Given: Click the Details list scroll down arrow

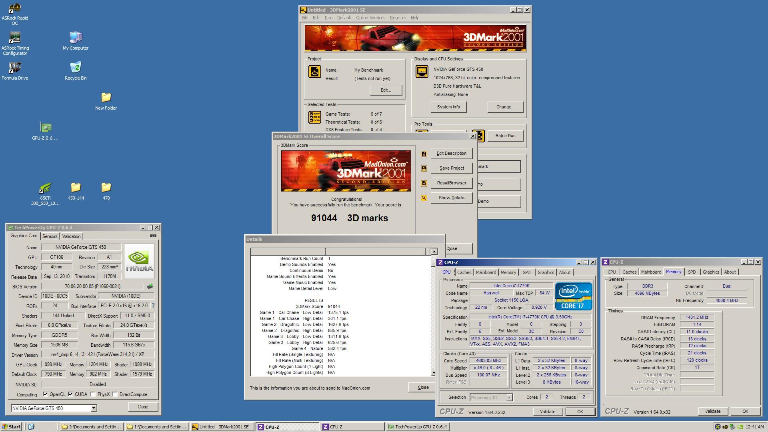Looking at the screenshot, I should (x=434, y=373).
